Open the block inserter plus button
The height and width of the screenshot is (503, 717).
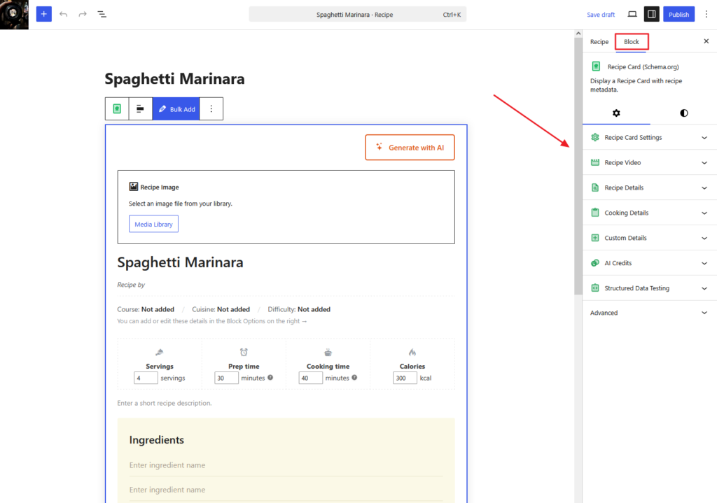(44, 14)
